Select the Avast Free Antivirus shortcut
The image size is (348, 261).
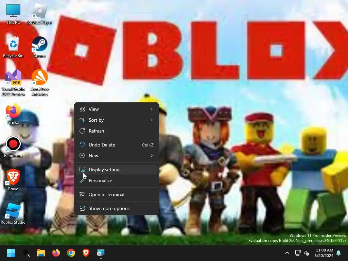click(39, 83)
